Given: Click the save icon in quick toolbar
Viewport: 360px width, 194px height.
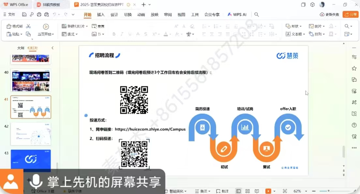Looking at the screenshot, I should [24, 15].
